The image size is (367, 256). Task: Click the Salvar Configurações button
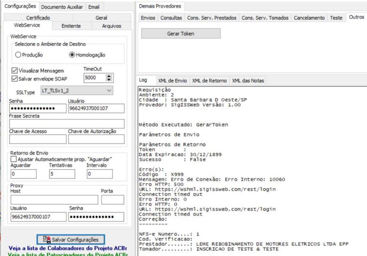70,239
